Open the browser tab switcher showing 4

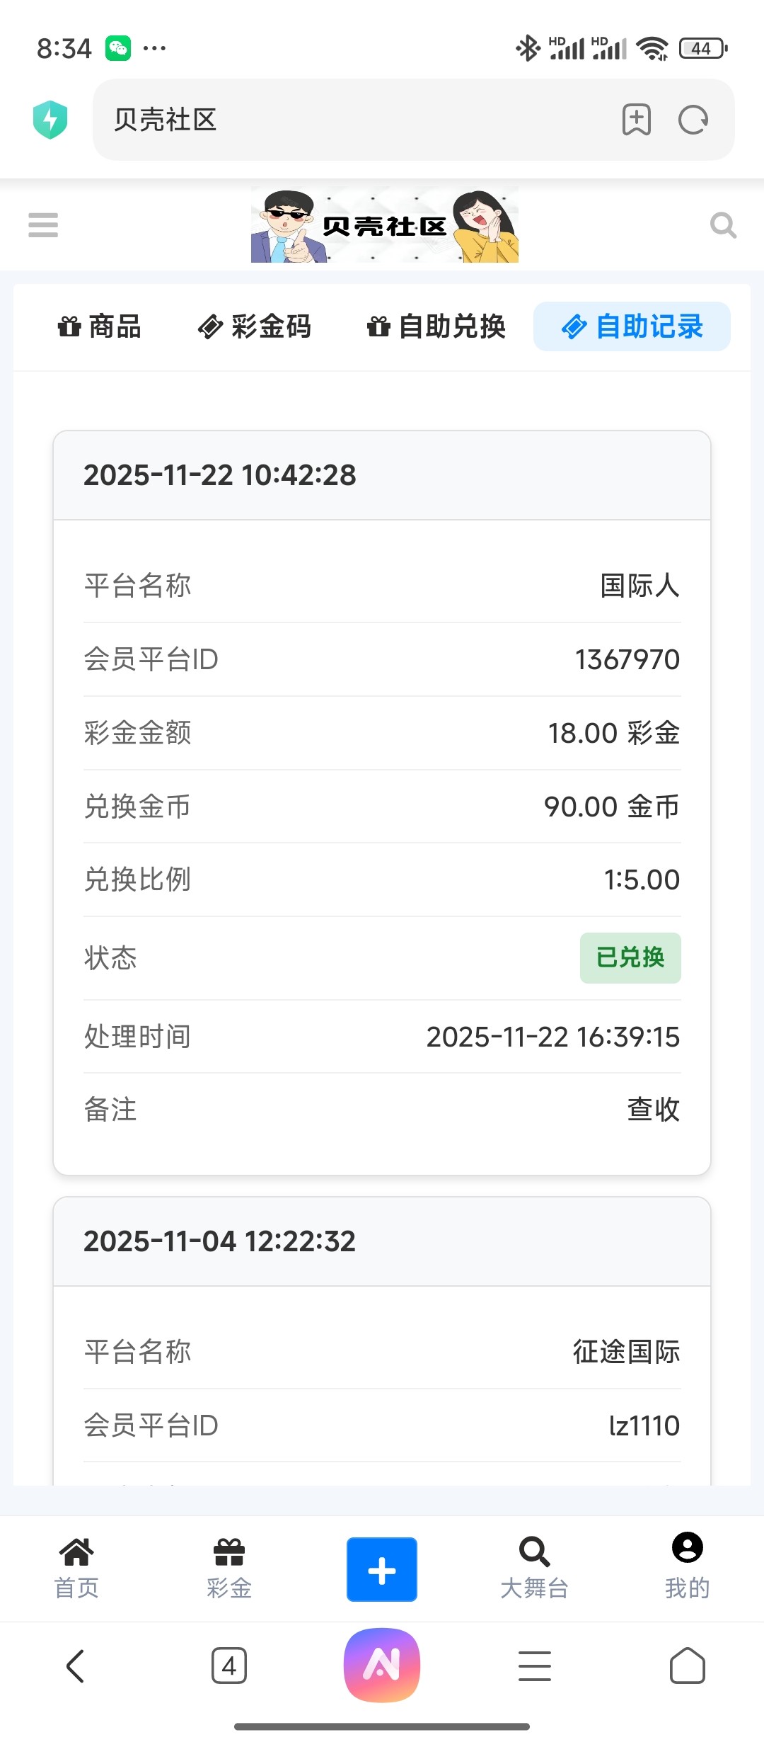click(x=229, y=1666)
